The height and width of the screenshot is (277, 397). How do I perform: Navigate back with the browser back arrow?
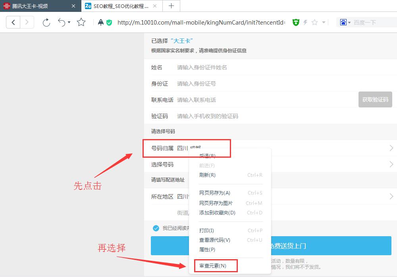pos(13,22)
